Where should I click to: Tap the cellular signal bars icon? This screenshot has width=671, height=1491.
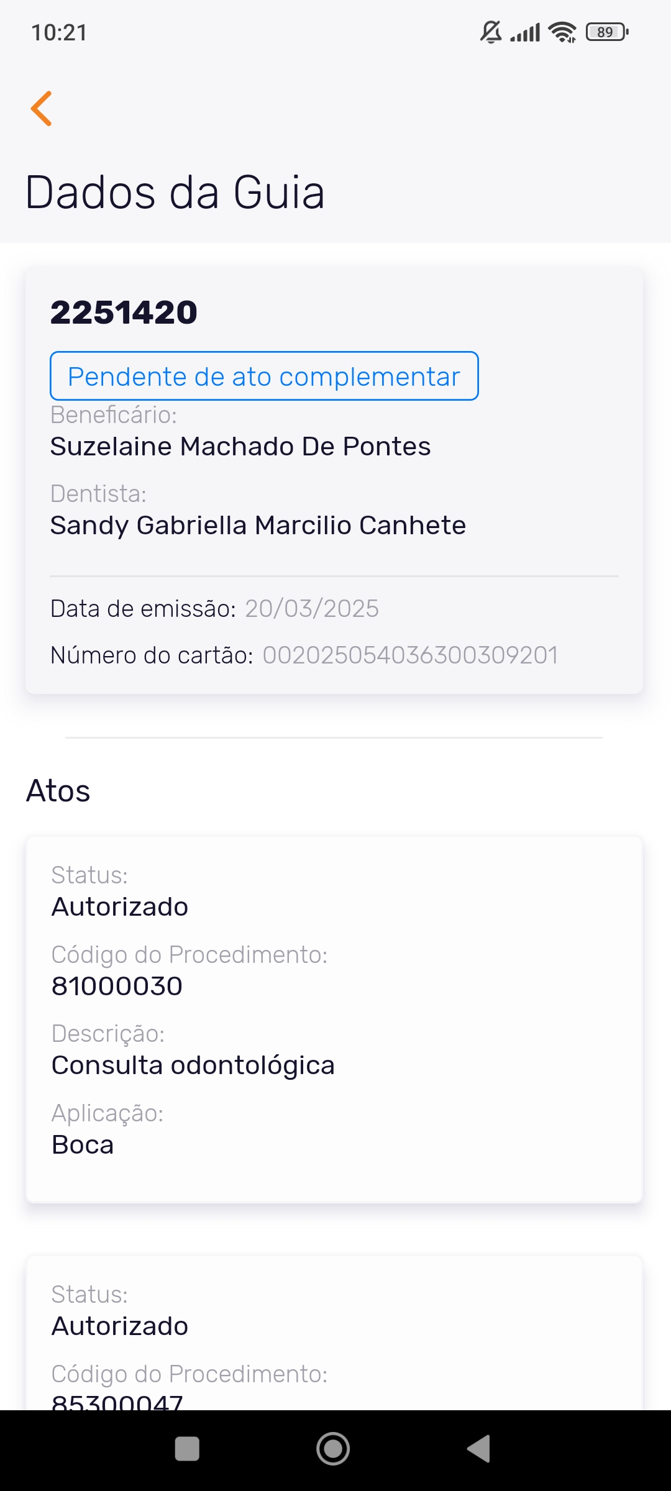point(526,32)
